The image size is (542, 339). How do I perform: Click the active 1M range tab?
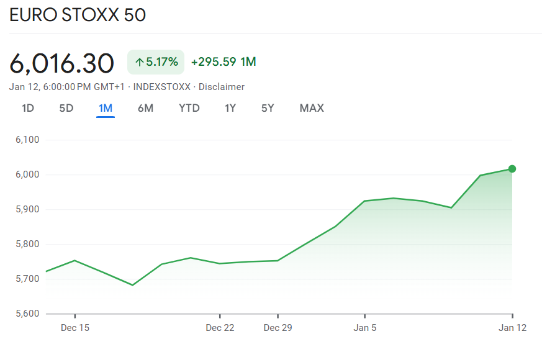tap(106, 108)
